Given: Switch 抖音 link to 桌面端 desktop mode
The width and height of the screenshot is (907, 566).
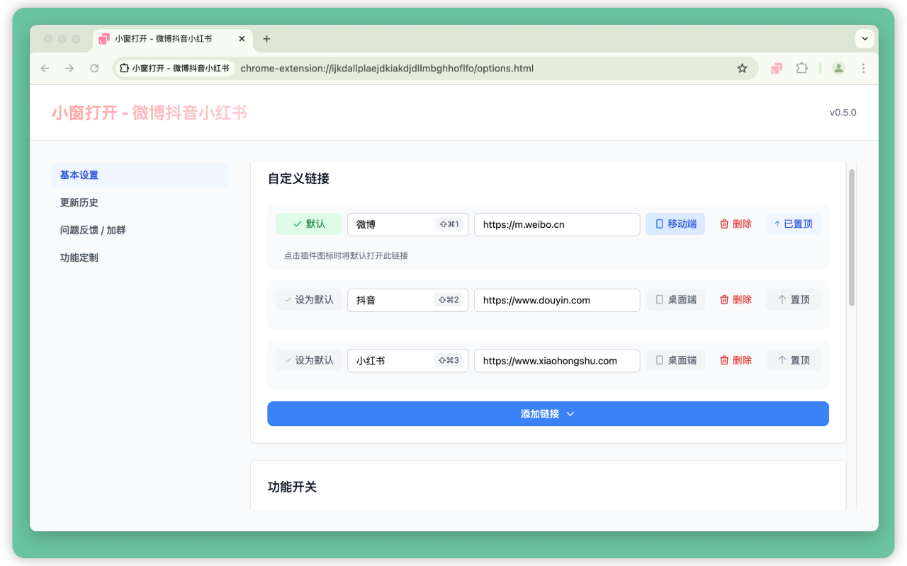Looking at the screenshot, I should point(675,299).
